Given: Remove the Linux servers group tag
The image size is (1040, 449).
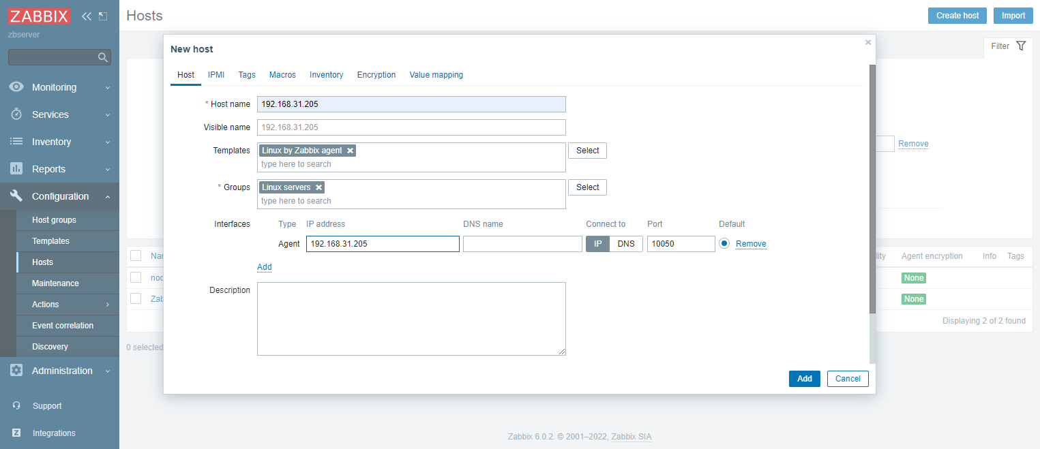Looking at the screenshot, I should point(318,187).
